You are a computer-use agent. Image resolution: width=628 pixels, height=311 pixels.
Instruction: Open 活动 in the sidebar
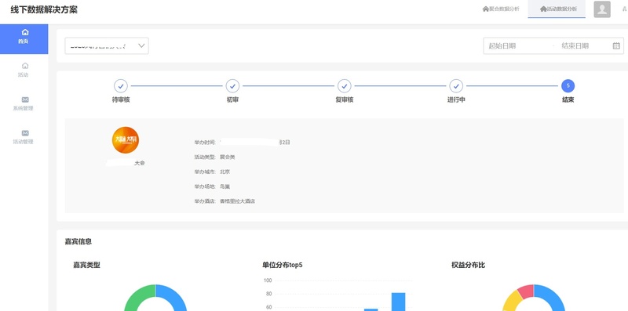(24, 70)
